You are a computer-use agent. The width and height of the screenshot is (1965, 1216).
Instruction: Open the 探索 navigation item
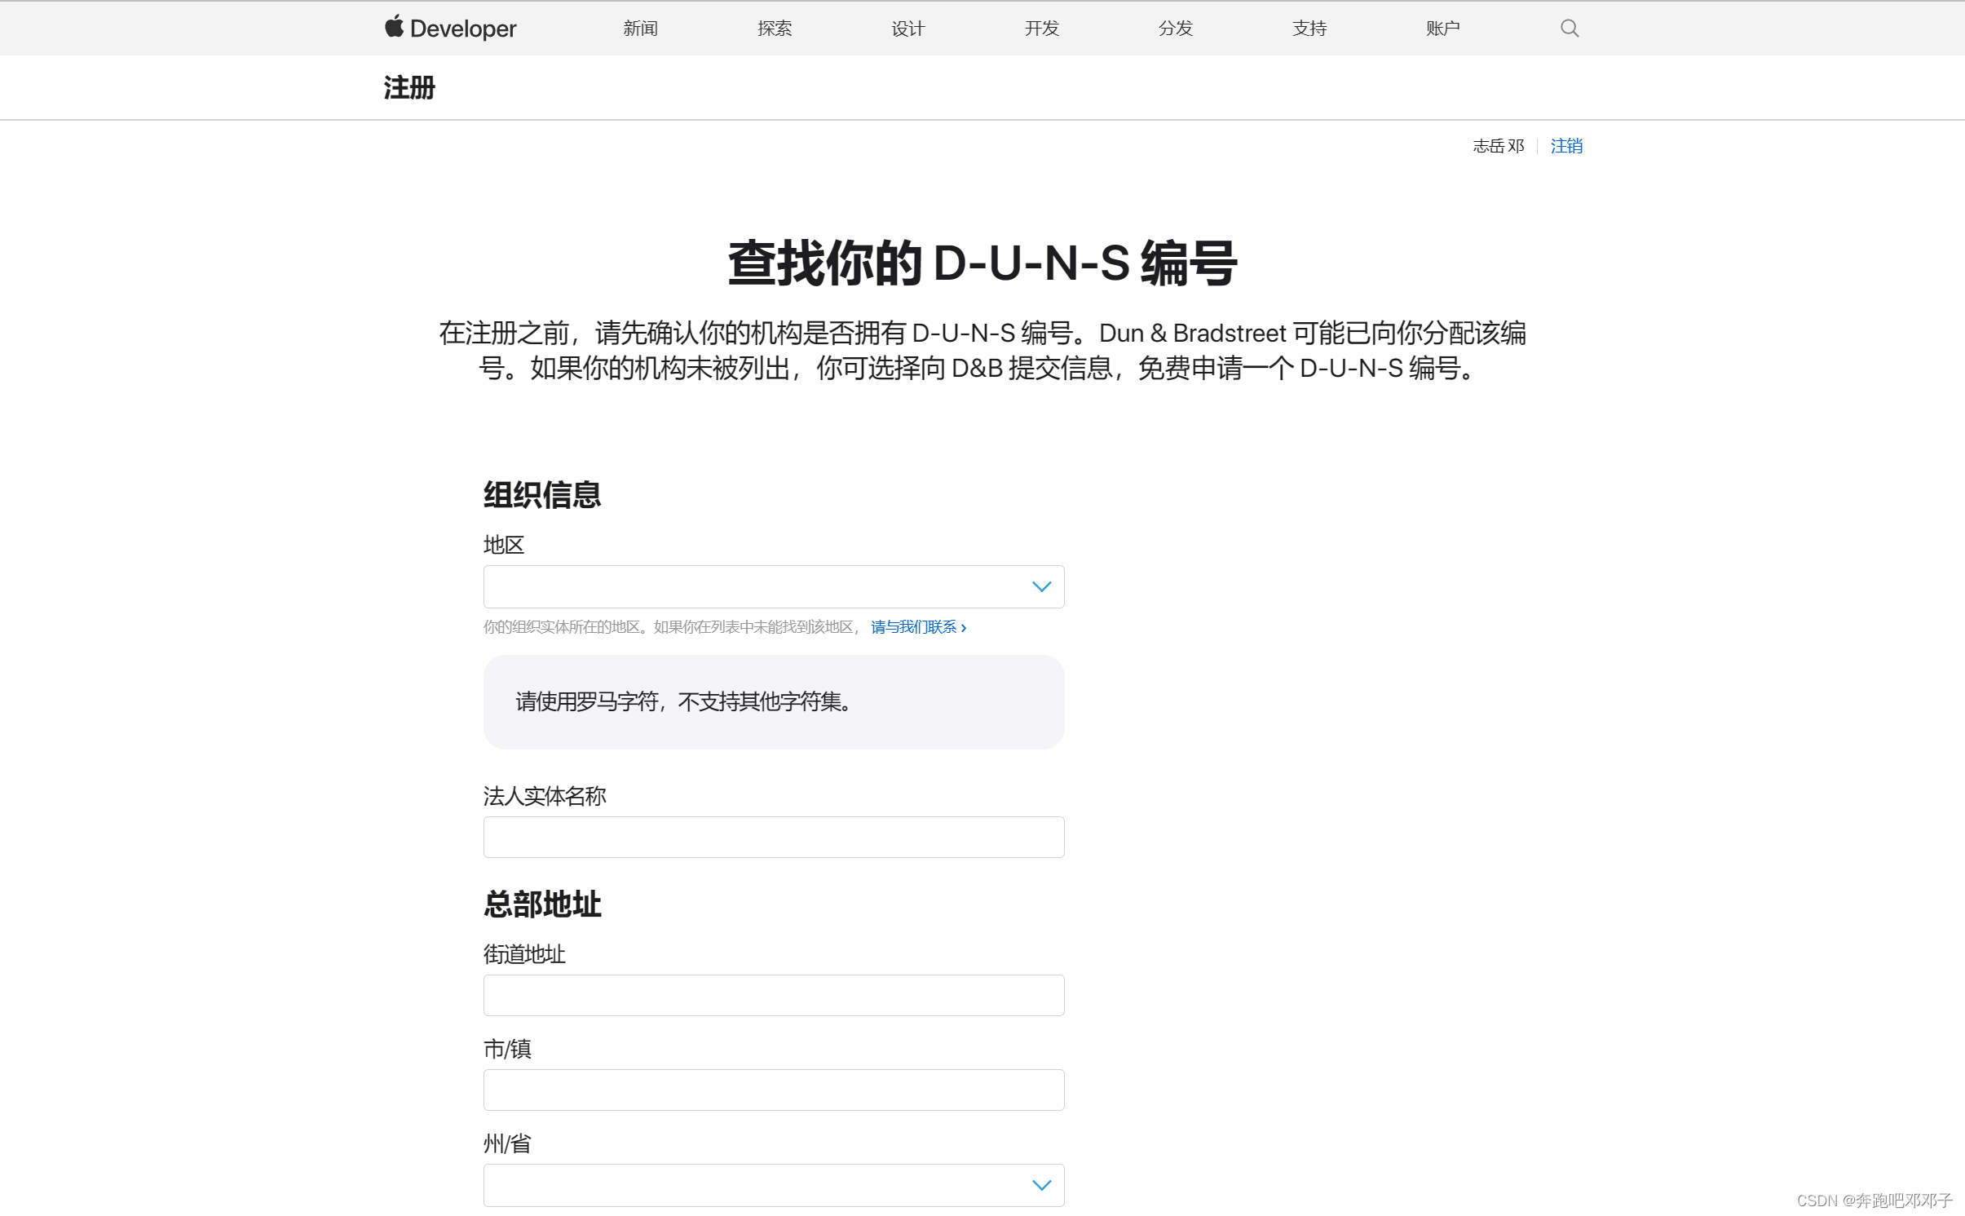[775, 29]
